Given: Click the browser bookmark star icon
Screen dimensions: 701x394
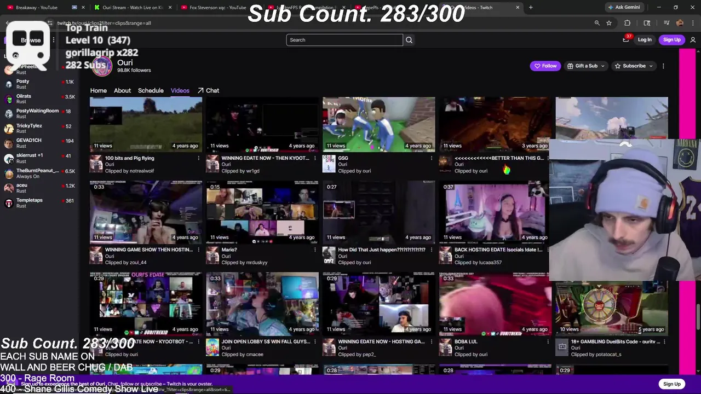Looking at the screenshot, I should pyautogui.click(x=608, y=23).
